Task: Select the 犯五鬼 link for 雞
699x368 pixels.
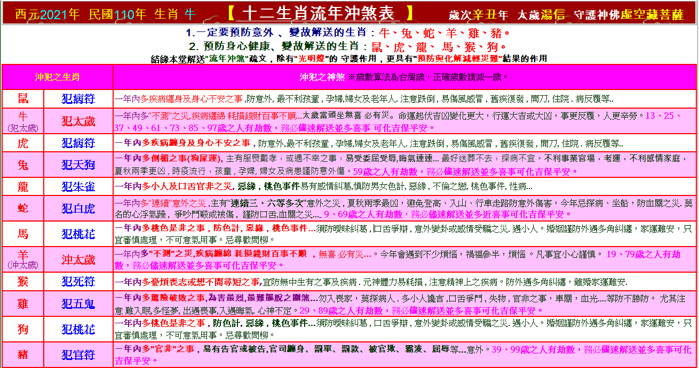Action: coord(78,304)
